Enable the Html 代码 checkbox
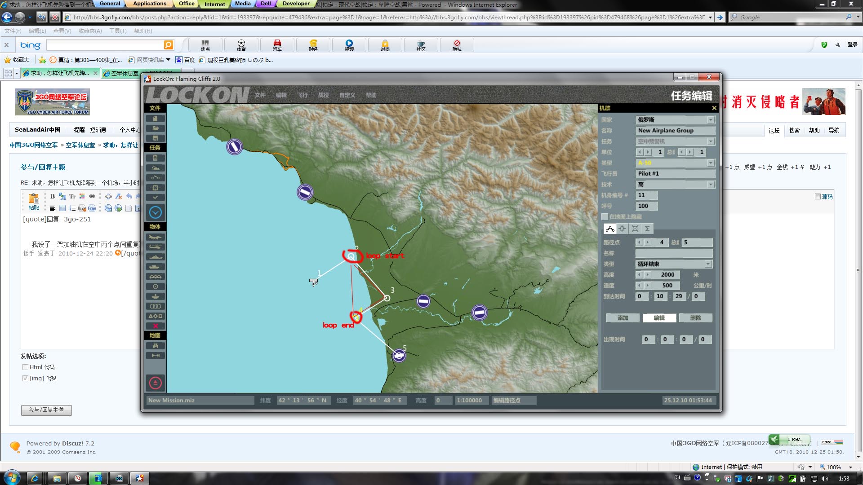The image size is (863, 485). click(x=25, y=367)
